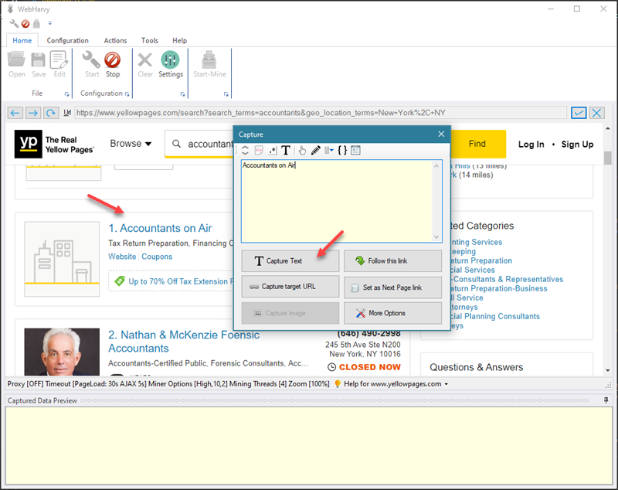Click the hand pointer icon in Capture toolbar
The image size is (618, 490).
tap(303, 151)
